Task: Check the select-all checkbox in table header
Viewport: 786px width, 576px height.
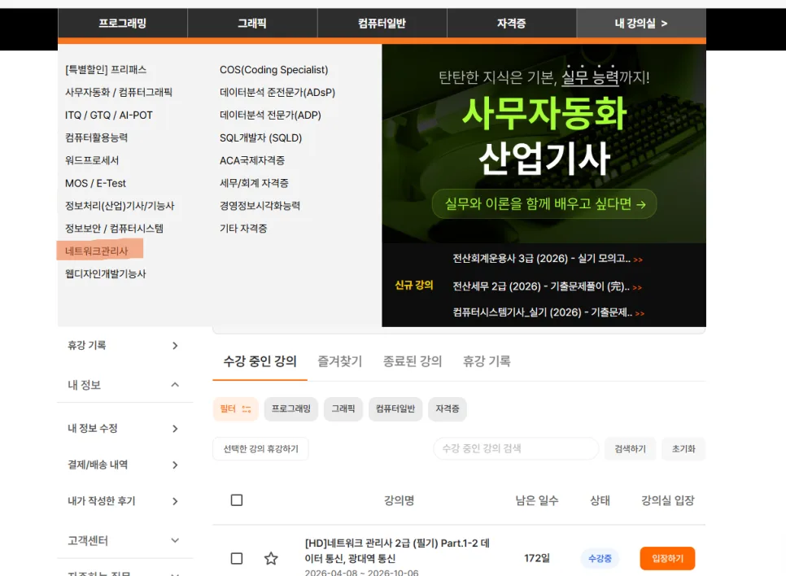Action: click(x=237, y=500)
